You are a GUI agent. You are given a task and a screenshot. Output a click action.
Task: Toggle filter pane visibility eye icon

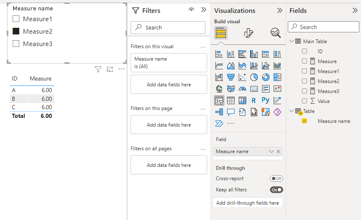[x=191, y=10]
